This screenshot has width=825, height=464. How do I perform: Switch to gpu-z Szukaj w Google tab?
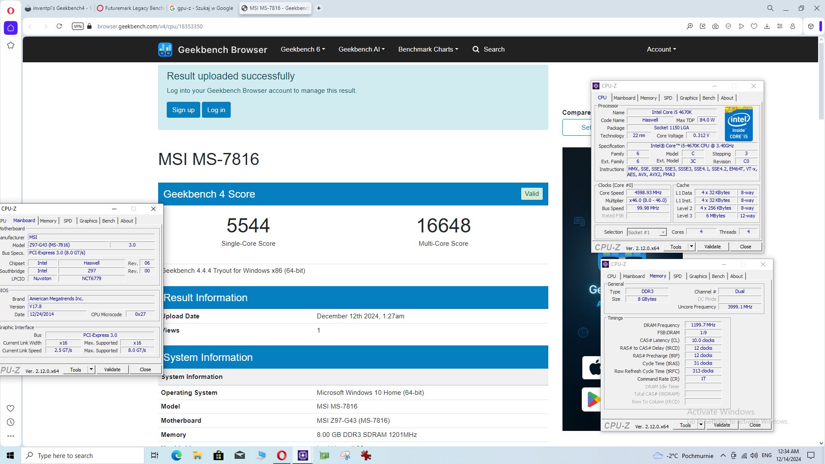pyautogui.click(x=202, y=8)
